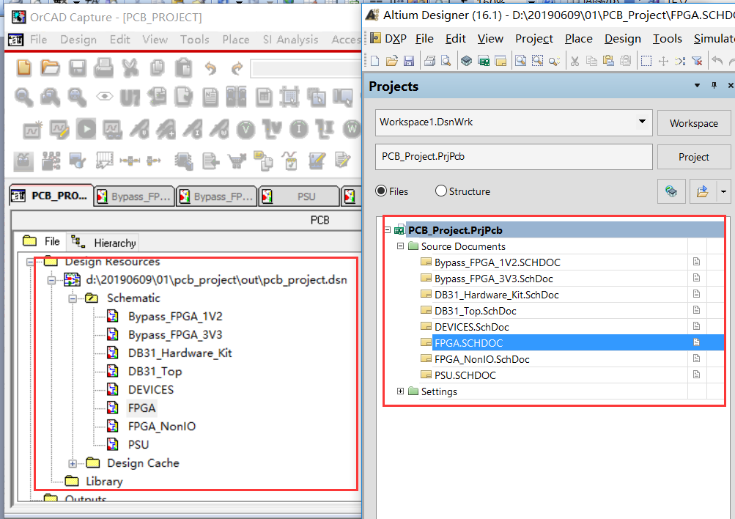Click Altium print preview icon
The height and width of the screenshot is (519, 735).
tap(446, 61)
